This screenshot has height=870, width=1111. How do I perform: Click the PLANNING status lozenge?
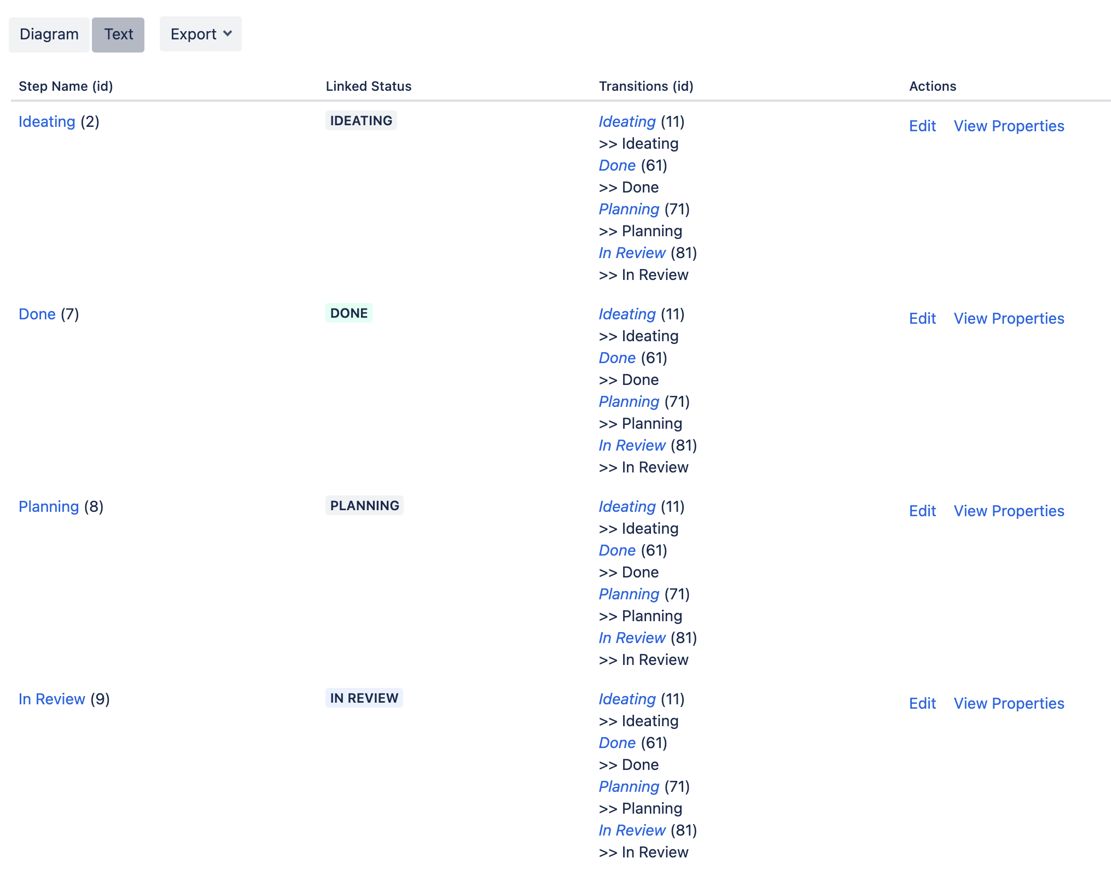(364, 505)
